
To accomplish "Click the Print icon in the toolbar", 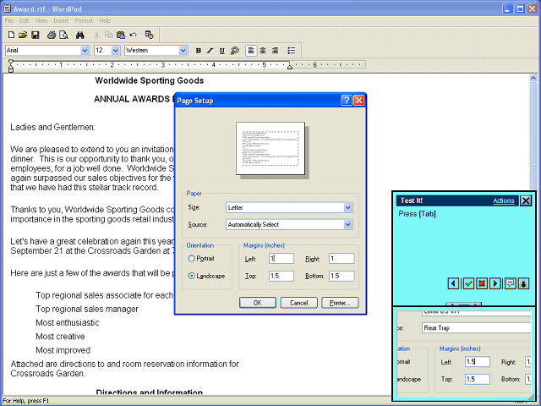I will pos(52,35).
